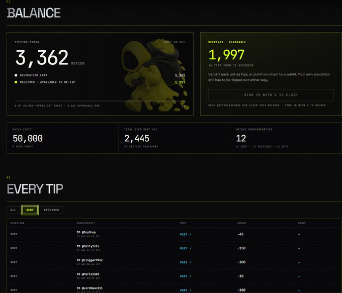This screenshot has height=293, width=342.
Task: Click the 12 unique counterparties value
Action: tap(241, 138)
